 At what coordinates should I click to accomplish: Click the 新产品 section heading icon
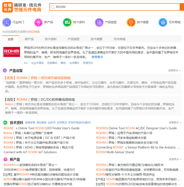(x=6, y=159)
